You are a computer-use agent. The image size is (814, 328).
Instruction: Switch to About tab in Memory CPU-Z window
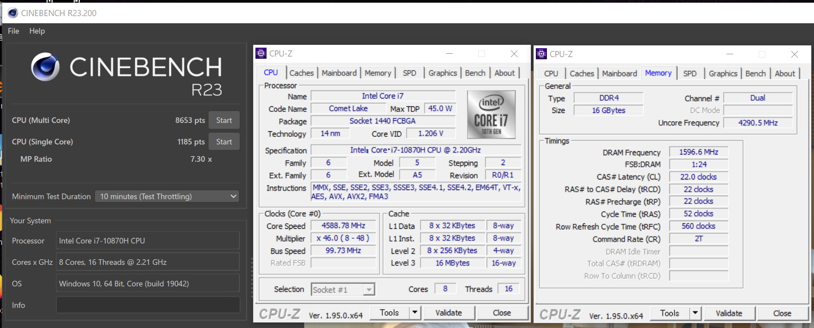(785, 74)
